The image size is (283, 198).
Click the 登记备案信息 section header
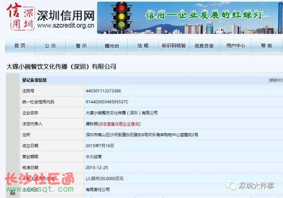[x=34, y=80]
